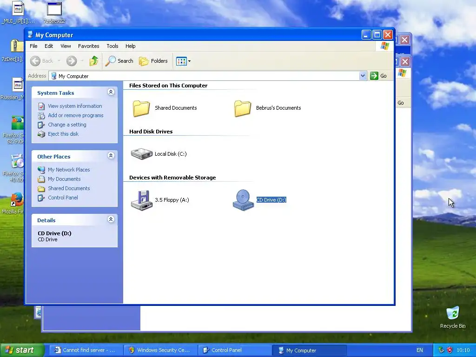Click the My Network Places icon
476x357 pixels.
coord(41,170)
